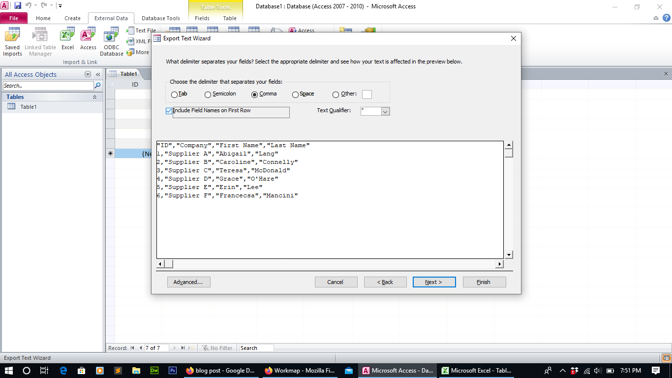672x378 pixels.
Task: Open File Explorer from the taskbar
Action: click(136, 370)
